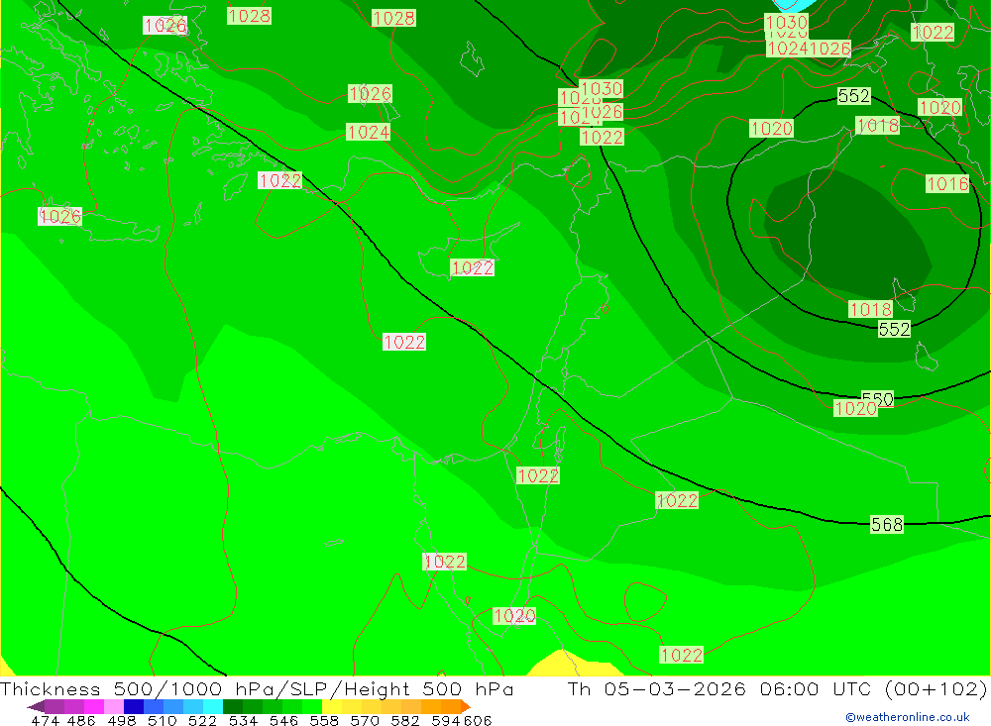Click the 568 height contour label
Screen dimensions: 991x726
[887, 524]
